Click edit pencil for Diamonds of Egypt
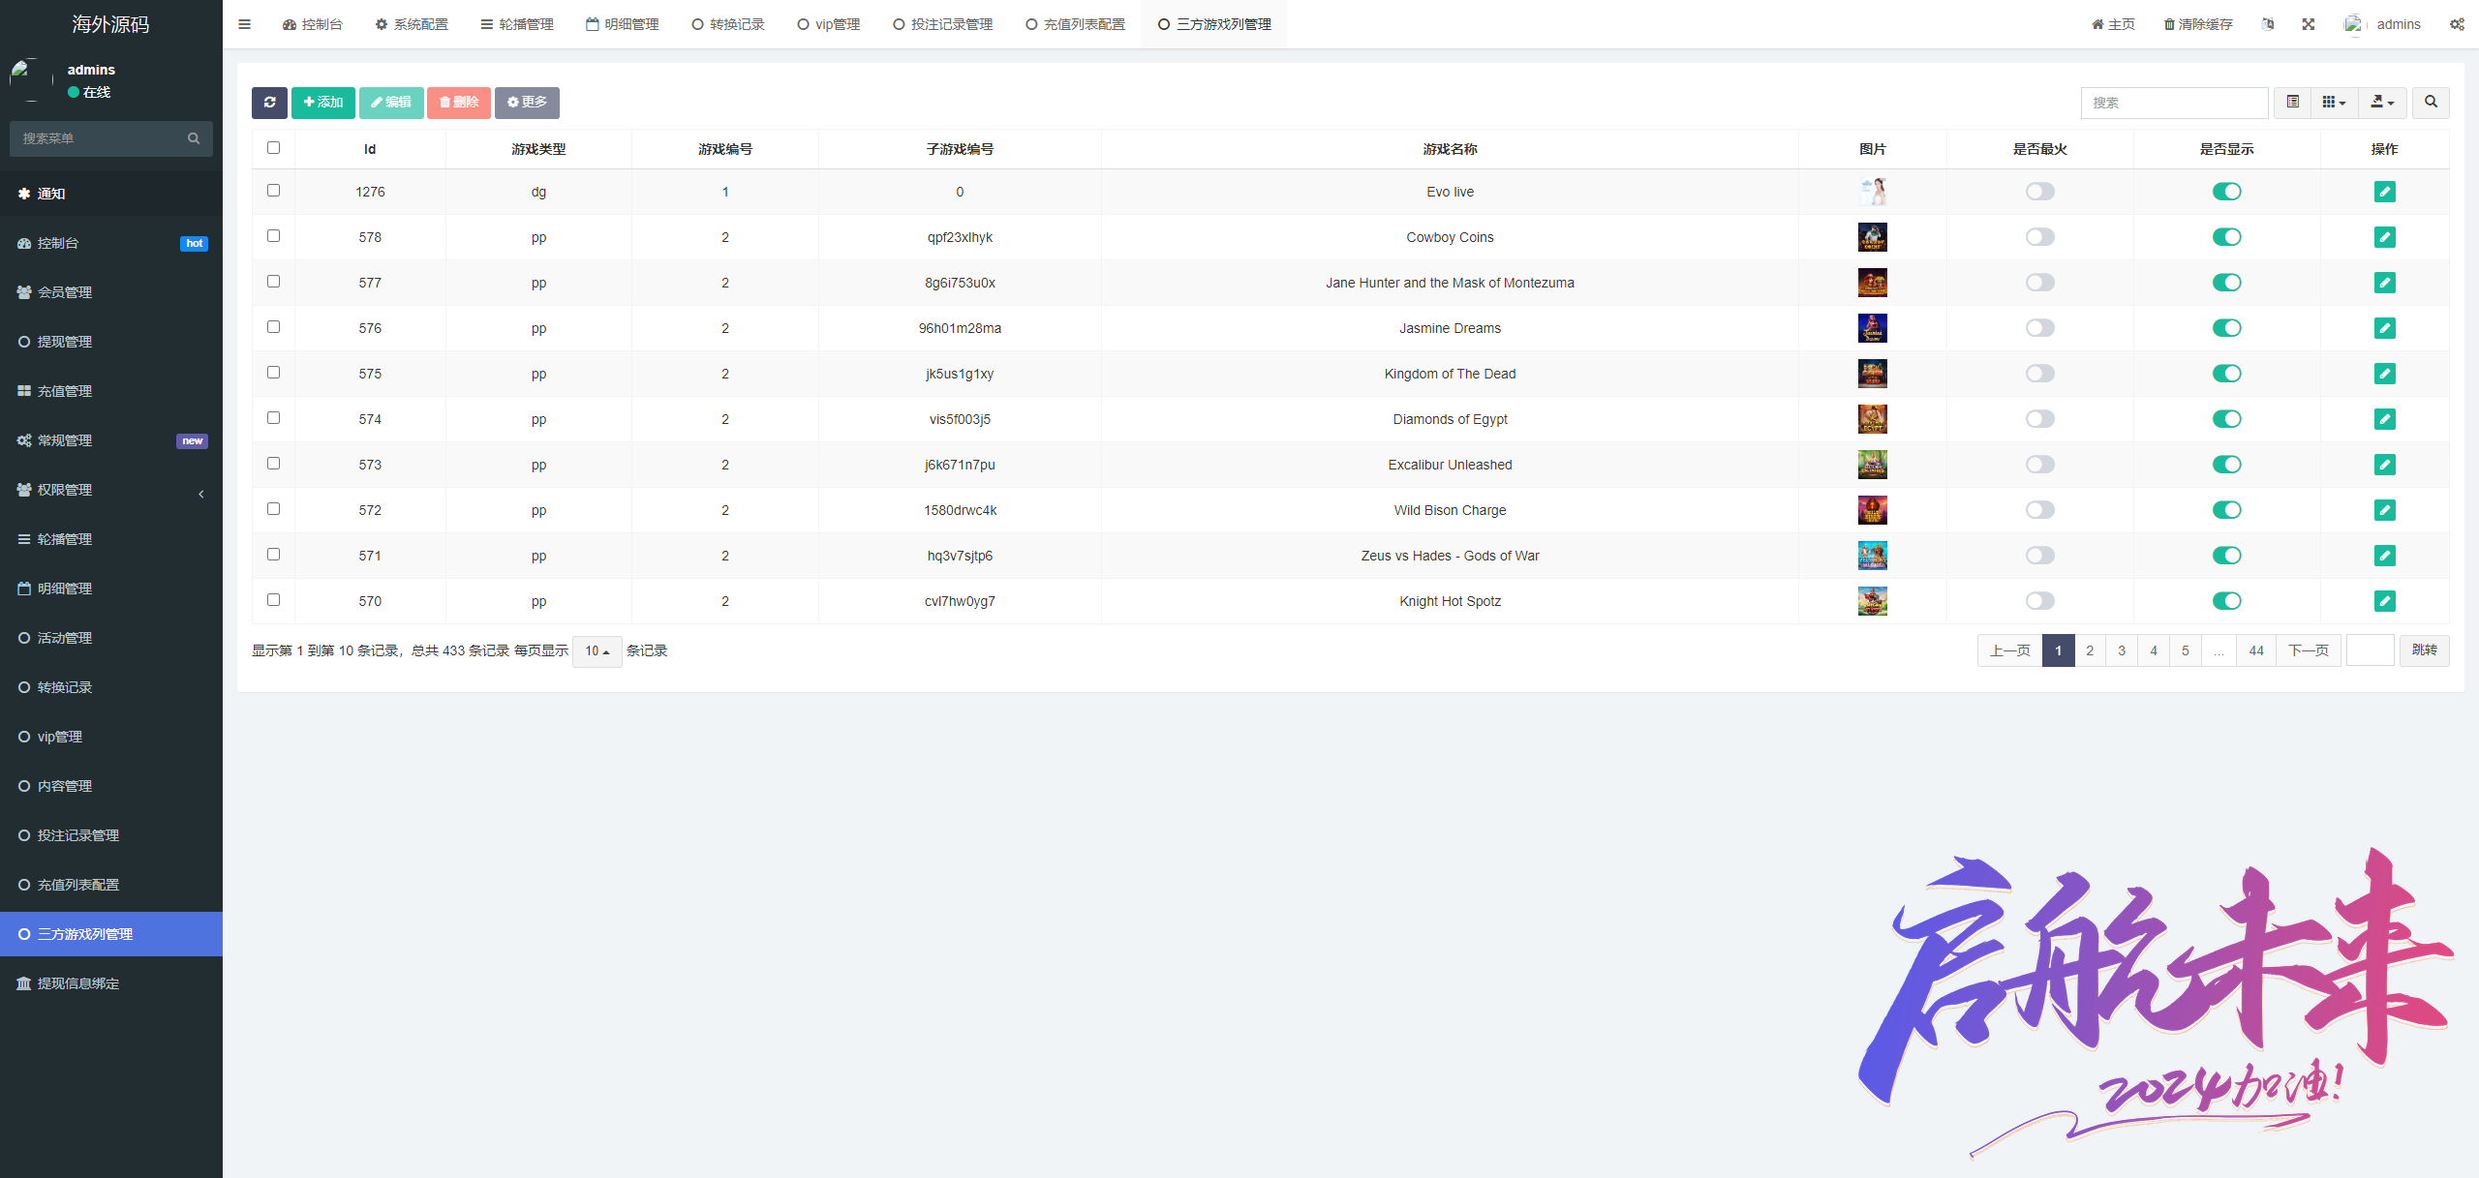Viewport: 2479px width, 1178px height. tap(2384, 419)
